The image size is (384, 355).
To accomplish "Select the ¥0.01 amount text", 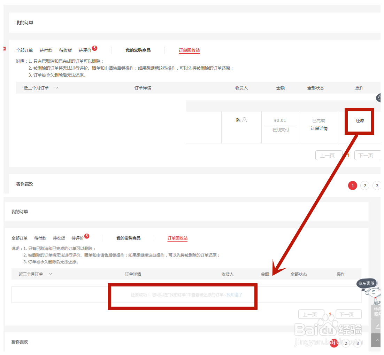I will 280,120.
